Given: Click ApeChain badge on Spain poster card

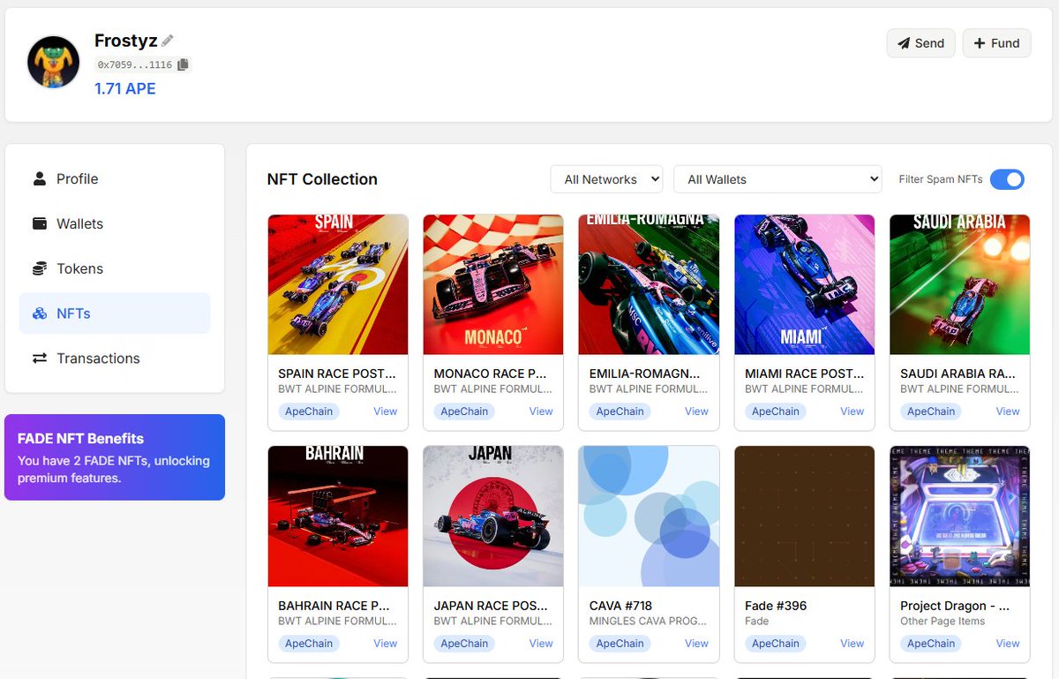Looking at the screenshot, I should [x=309, y=411].
